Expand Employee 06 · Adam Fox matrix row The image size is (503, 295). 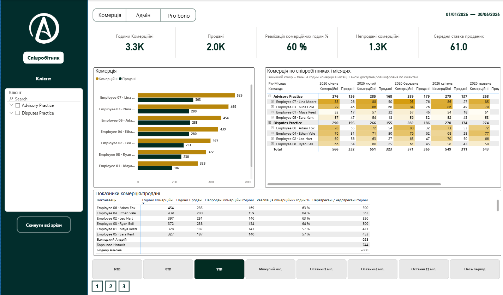point(273,128)
